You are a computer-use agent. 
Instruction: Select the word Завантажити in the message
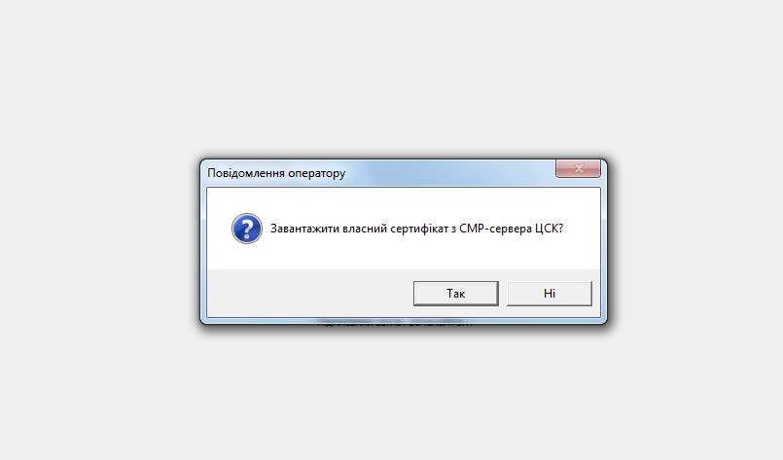(x=304, y=229)
